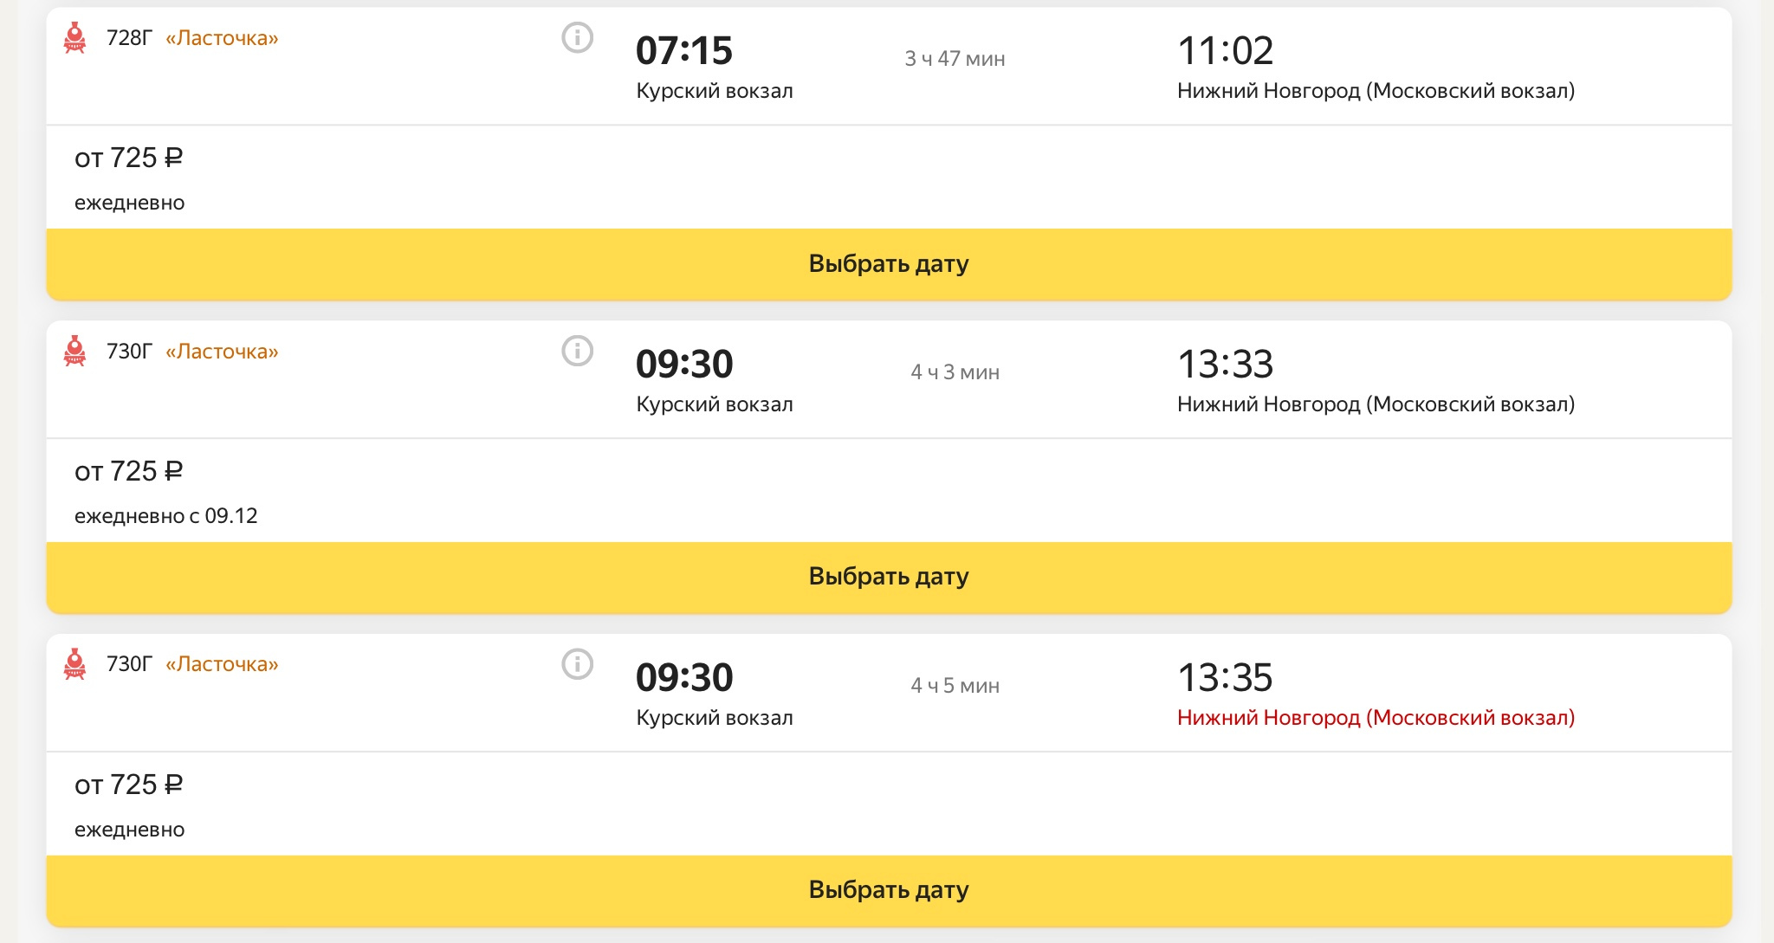Open «Ласточка» link on the 4 ч 5 мин trip

point(222,664)
